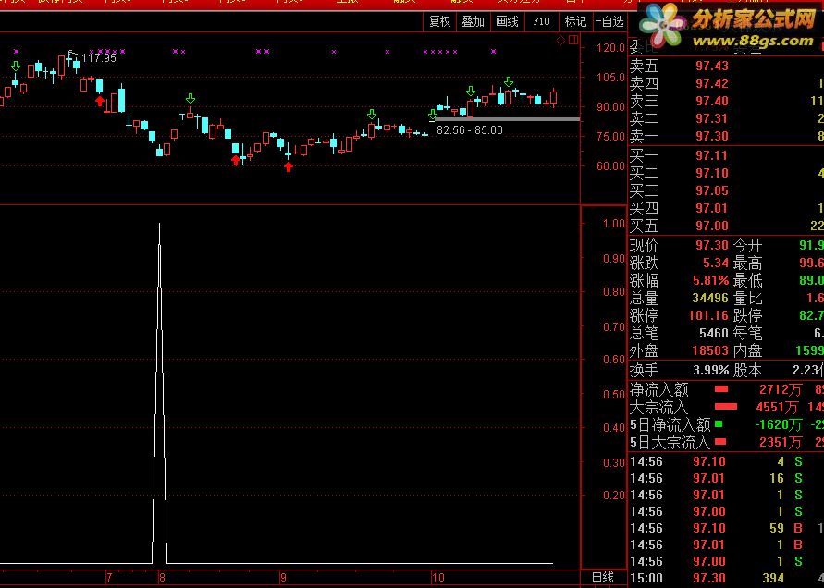Viewport: 824px width, 588px height.
Task: Click the gray horizontal support line
Action: 507,119
